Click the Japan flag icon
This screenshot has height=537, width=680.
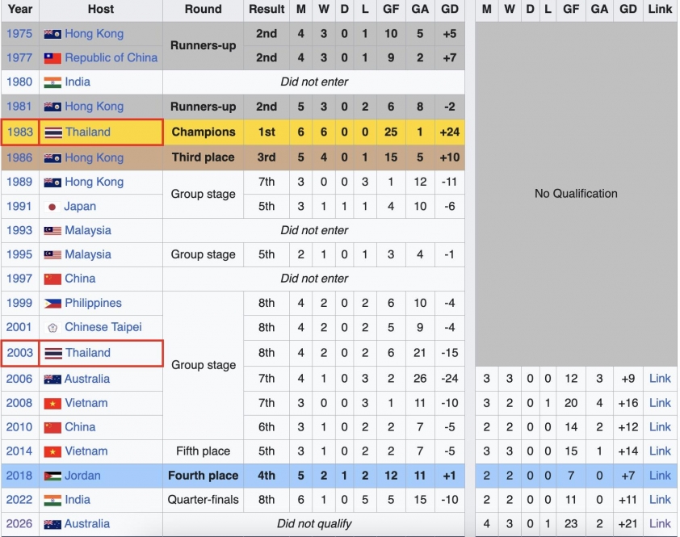52,207
